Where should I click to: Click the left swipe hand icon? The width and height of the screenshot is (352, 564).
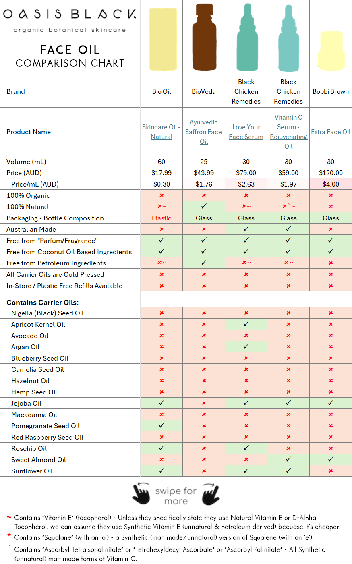click(x=141, y=493)
